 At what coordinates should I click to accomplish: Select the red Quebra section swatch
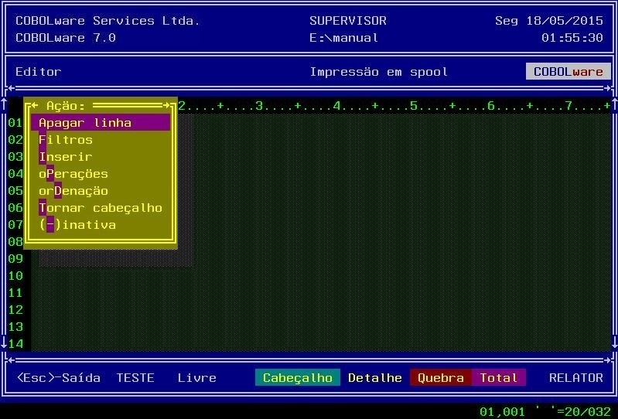pos(440,378)
